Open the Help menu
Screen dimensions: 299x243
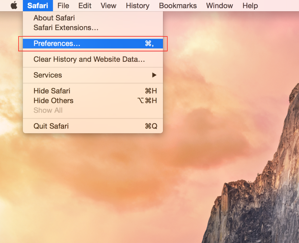250,6
